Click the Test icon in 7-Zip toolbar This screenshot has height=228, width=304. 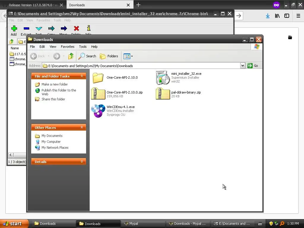[x=39, y=28]
